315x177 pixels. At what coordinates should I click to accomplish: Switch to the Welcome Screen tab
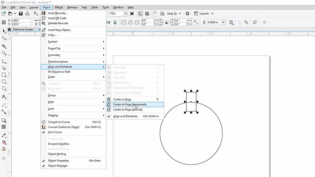[x=23, y=29]
